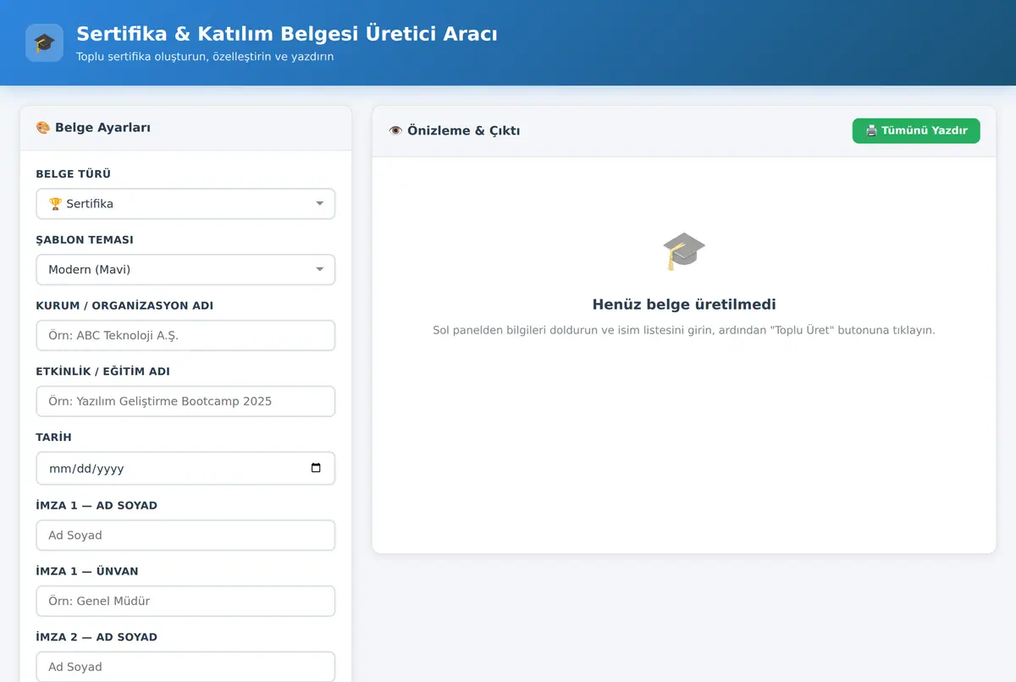Open the calendar picker icon in Tarih field
This screenshot has width=1016, height=682.
(316, 468)
